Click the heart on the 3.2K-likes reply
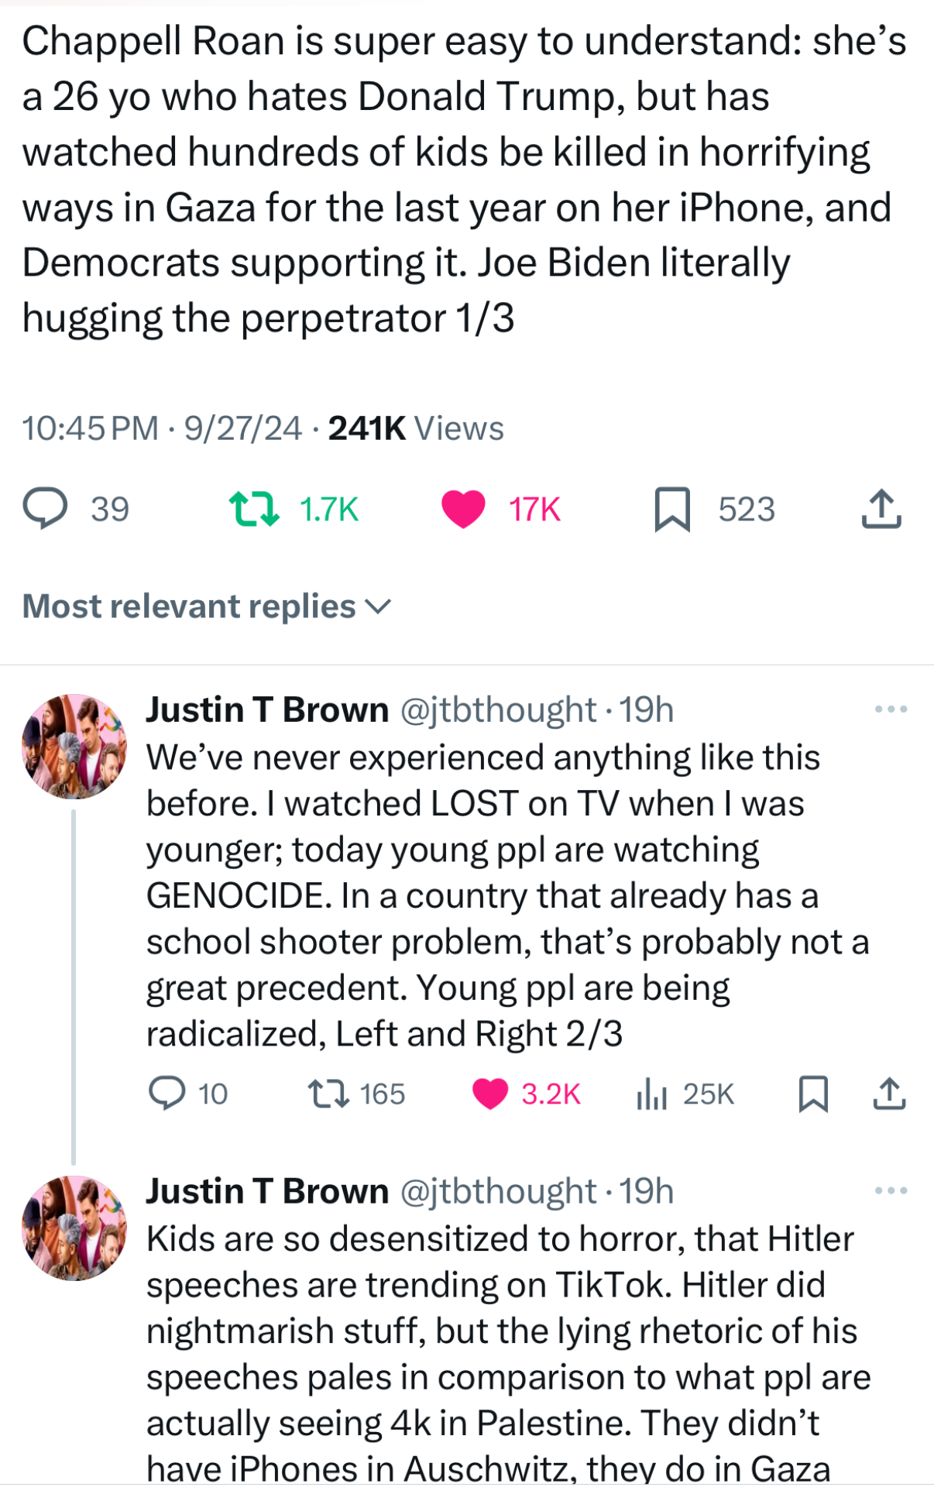This screenshot has width=934, height=1494. click(489, 1094)
